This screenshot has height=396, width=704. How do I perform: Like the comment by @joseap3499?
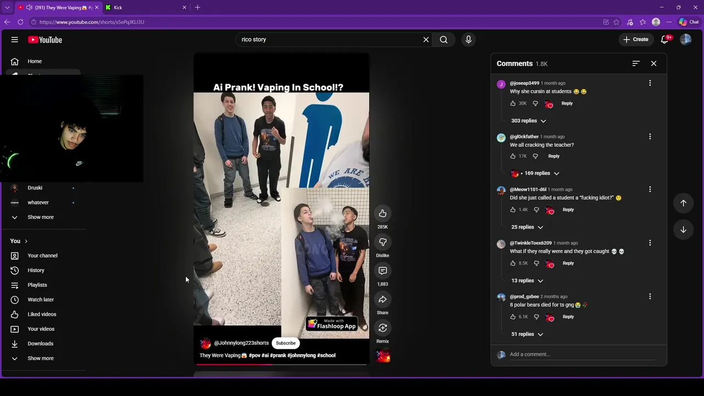click(x=513, y=103)
